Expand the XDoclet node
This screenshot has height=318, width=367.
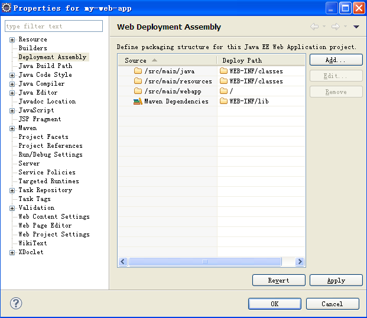(12, 252)
